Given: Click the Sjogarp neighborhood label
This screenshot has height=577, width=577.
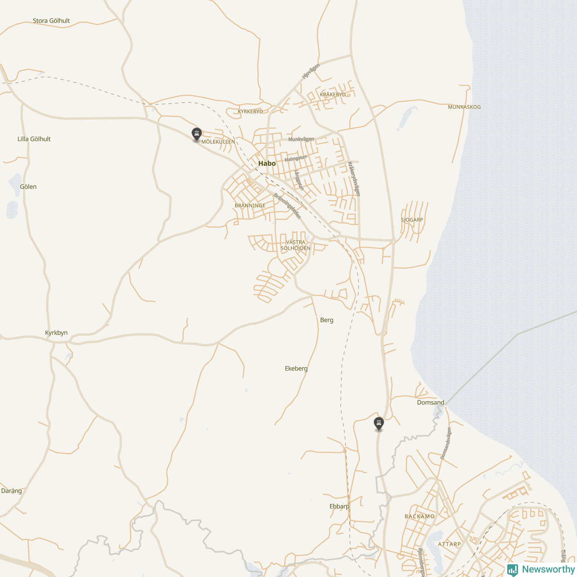Looking at the screenshot, I should coord(412,220).
